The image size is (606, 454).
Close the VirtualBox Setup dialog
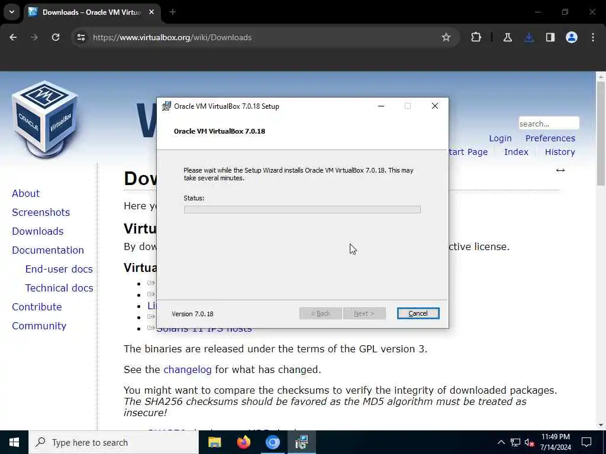pos(435,106)
